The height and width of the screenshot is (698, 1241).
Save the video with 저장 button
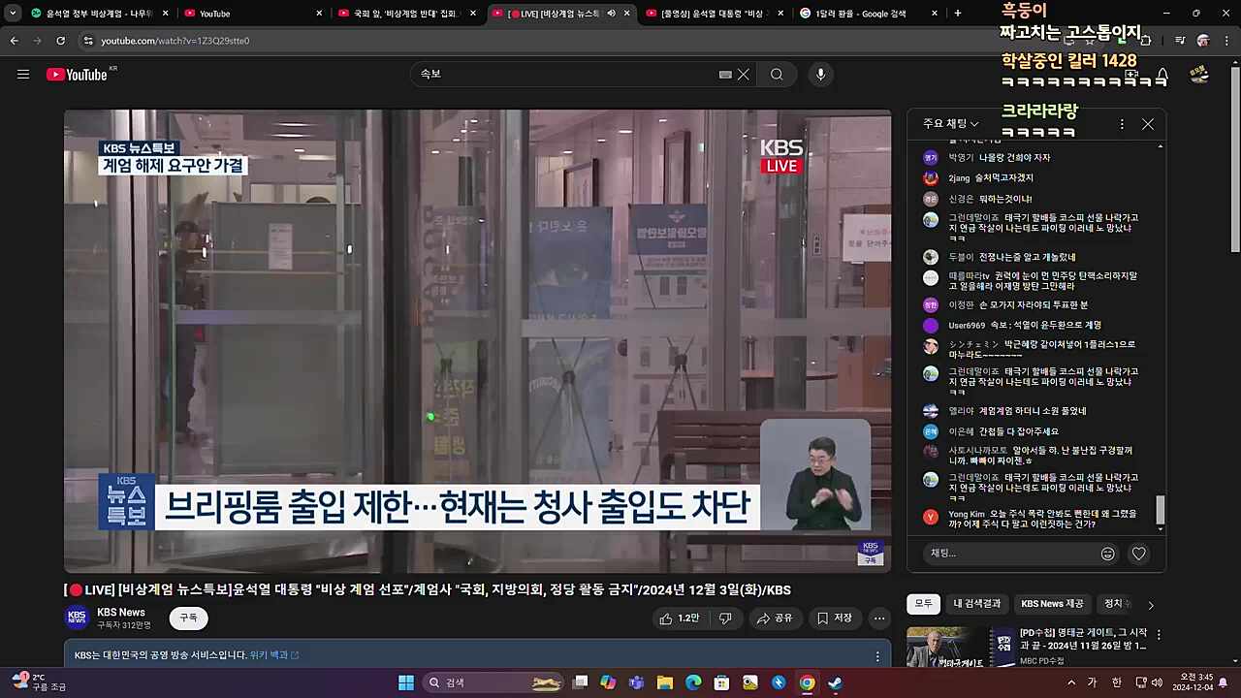click(x=835, y=618)
